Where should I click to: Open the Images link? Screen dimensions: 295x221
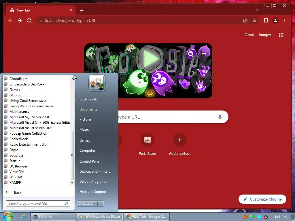(x=265, y=35)
